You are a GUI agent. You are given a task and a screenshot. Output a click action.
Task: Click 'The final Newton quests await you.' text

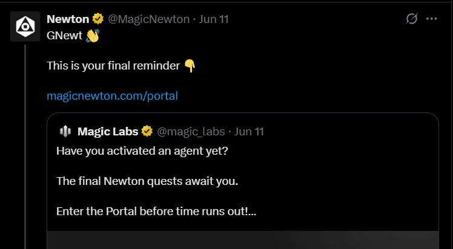pyautogui.click(x=147, y=181)
